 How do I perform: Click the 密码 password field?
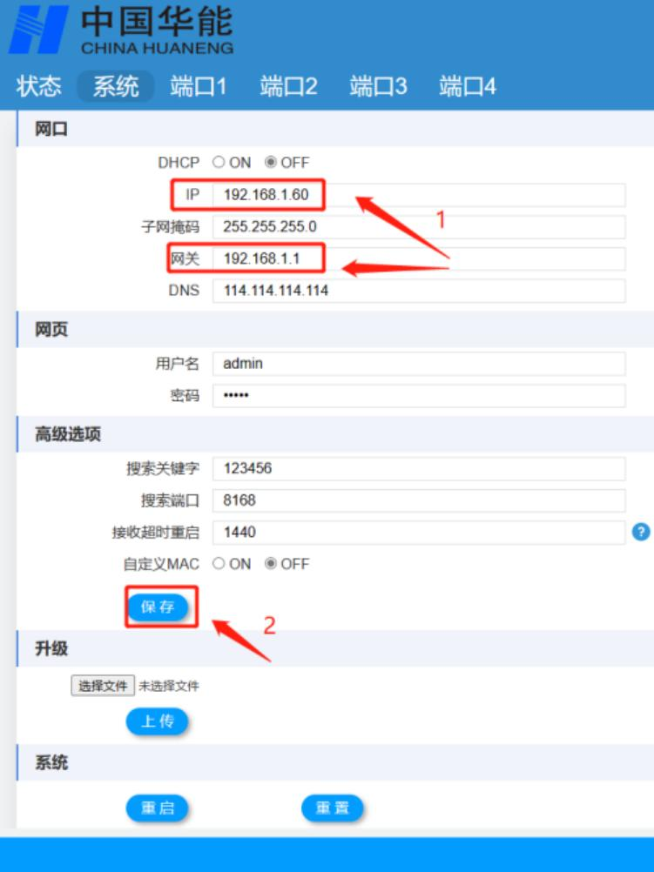[418, 396]
